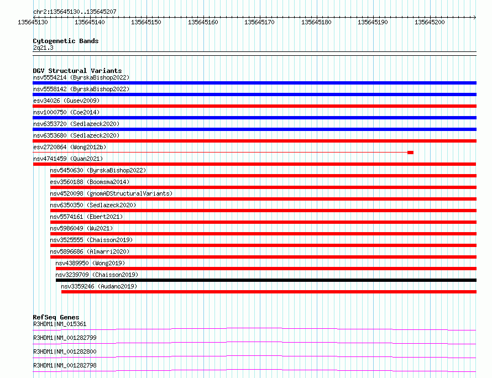
Task: Select transcript R3HDM1|NM_001282800
Action: (x=65, y=351)
